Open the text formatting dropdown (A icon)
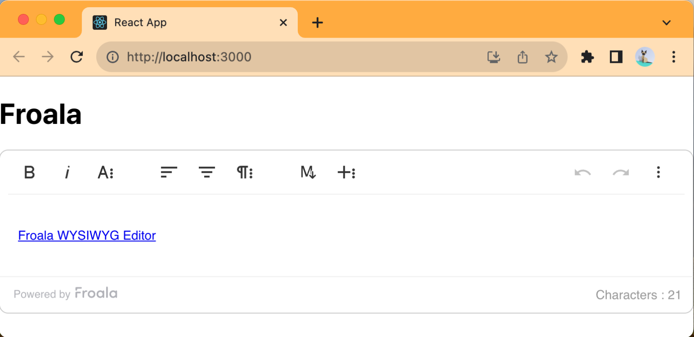This screenshot has width=694, height=337. [x=105, y=172]
